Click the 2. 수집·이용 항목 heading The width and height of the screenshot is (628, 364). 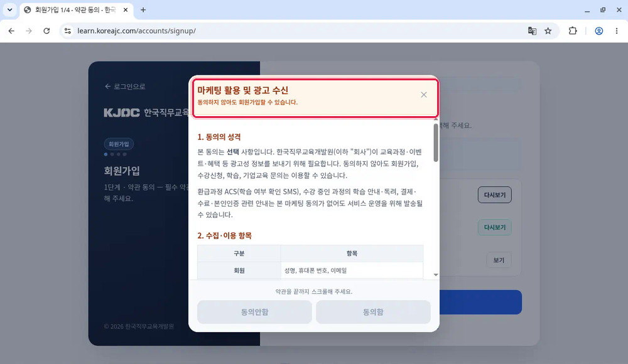(x=224, y=235)
